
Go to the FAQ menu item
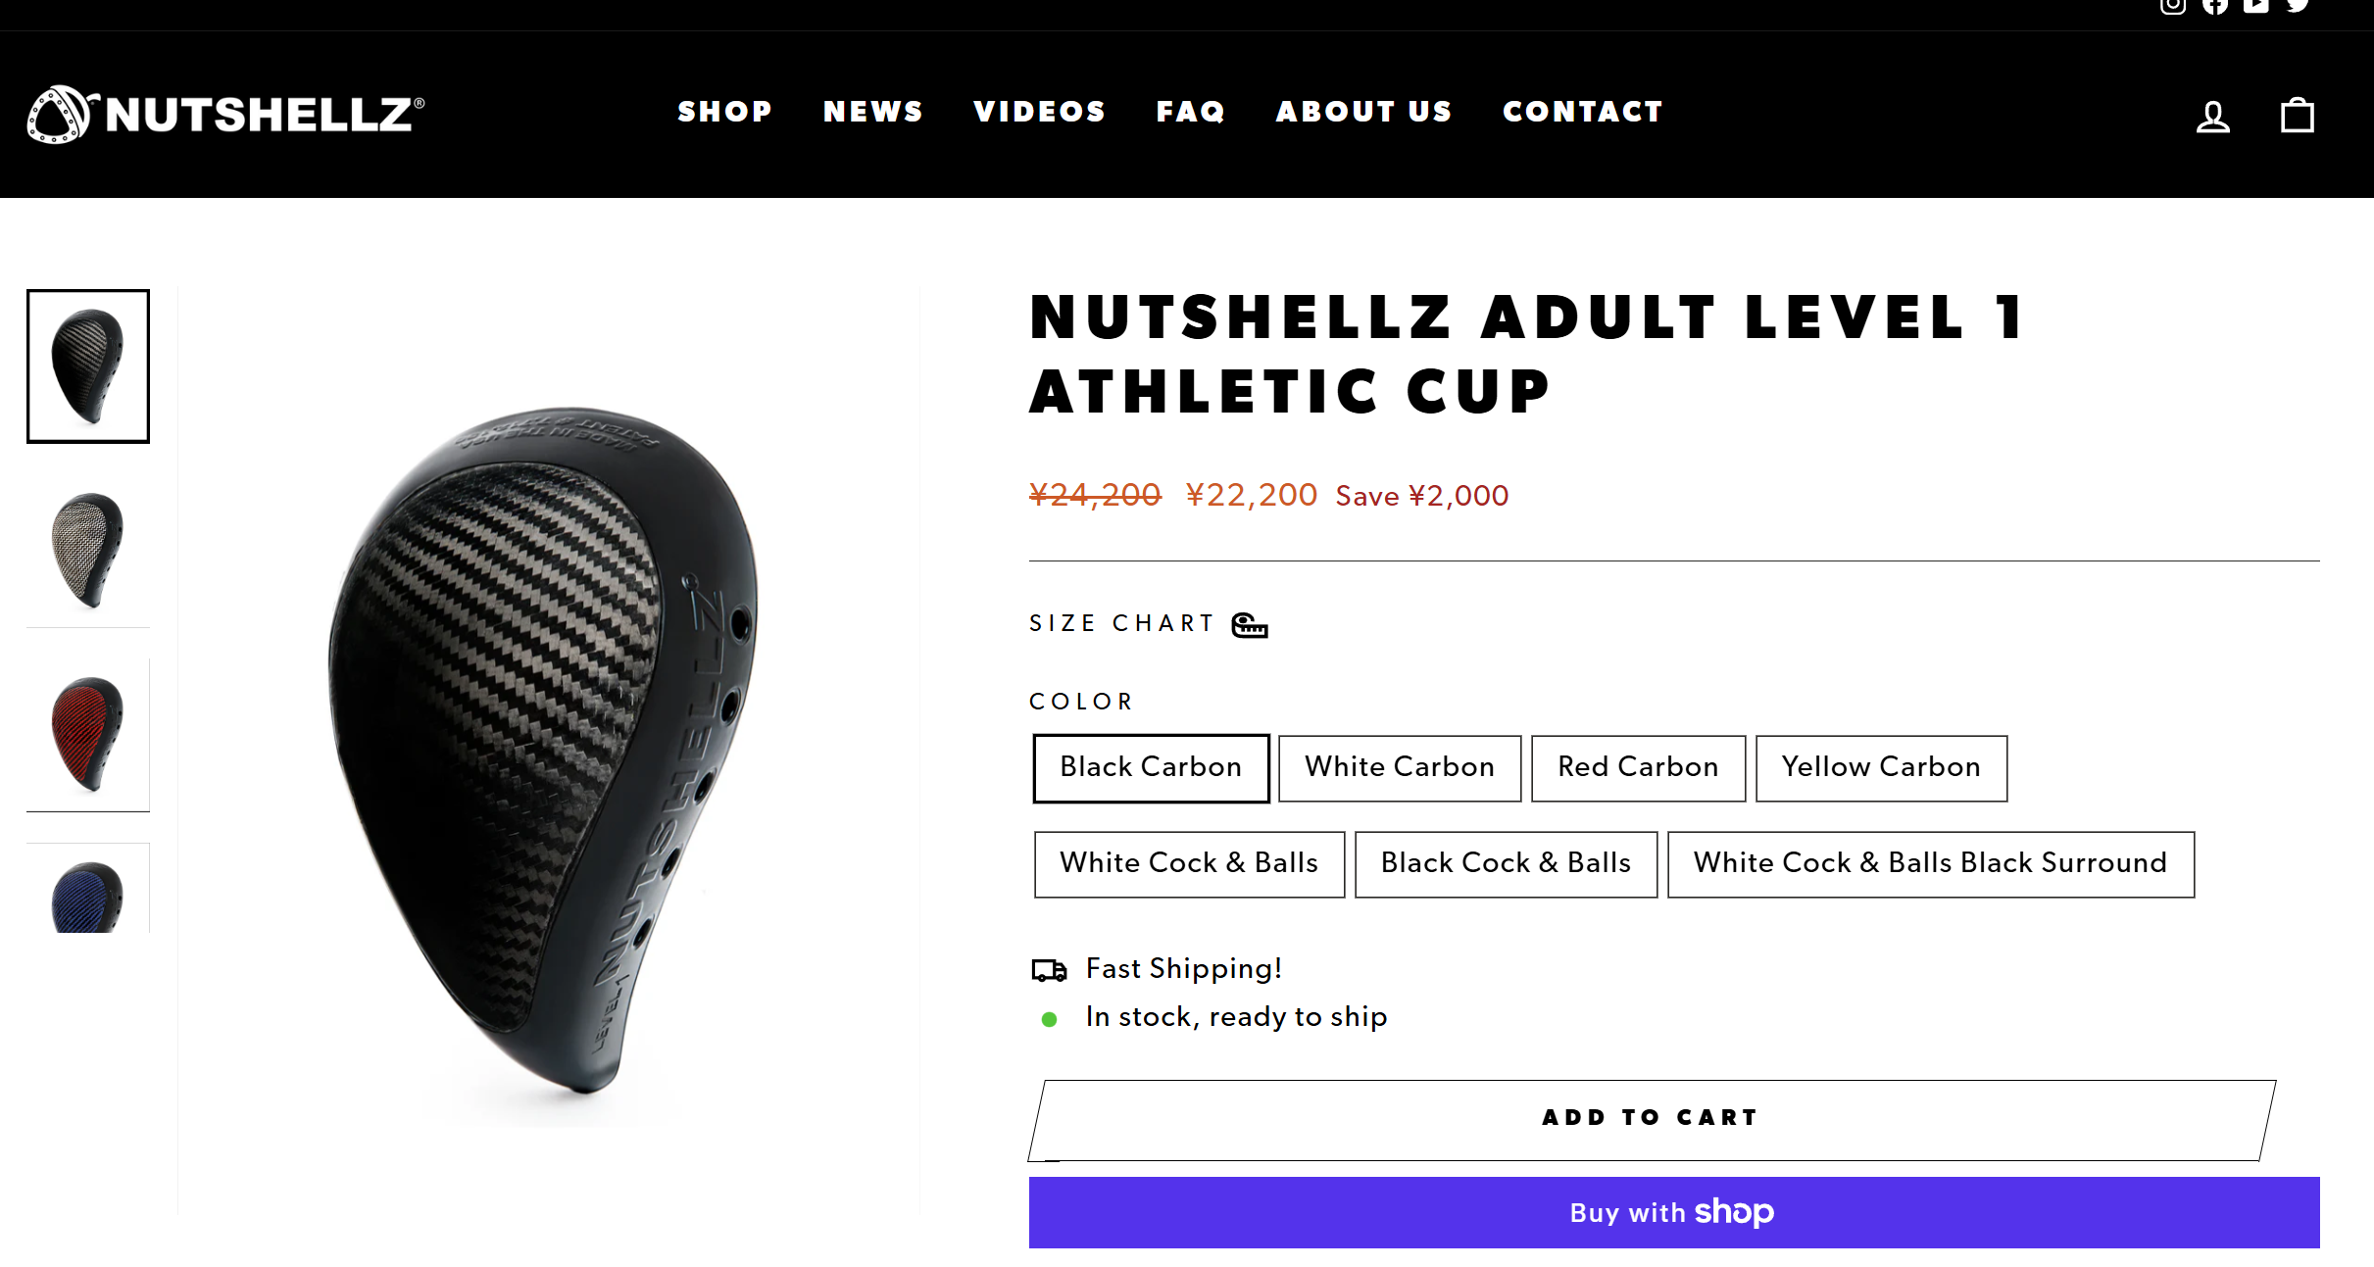1191,112
